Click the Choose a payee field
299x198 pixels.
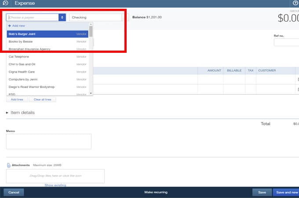(33, 17)
